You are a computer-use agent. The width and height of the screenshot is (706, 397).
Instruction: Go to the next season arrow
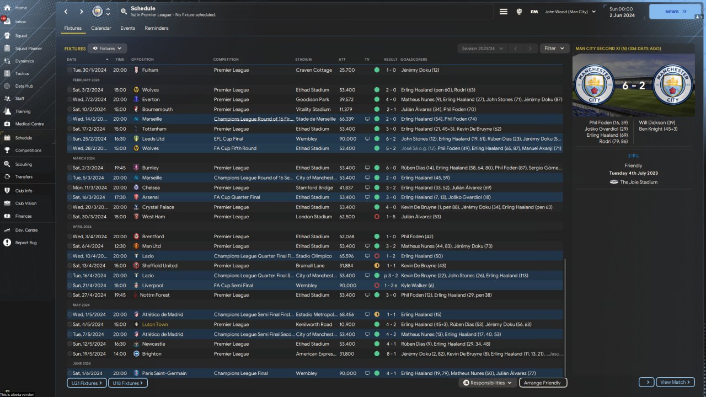530,49
